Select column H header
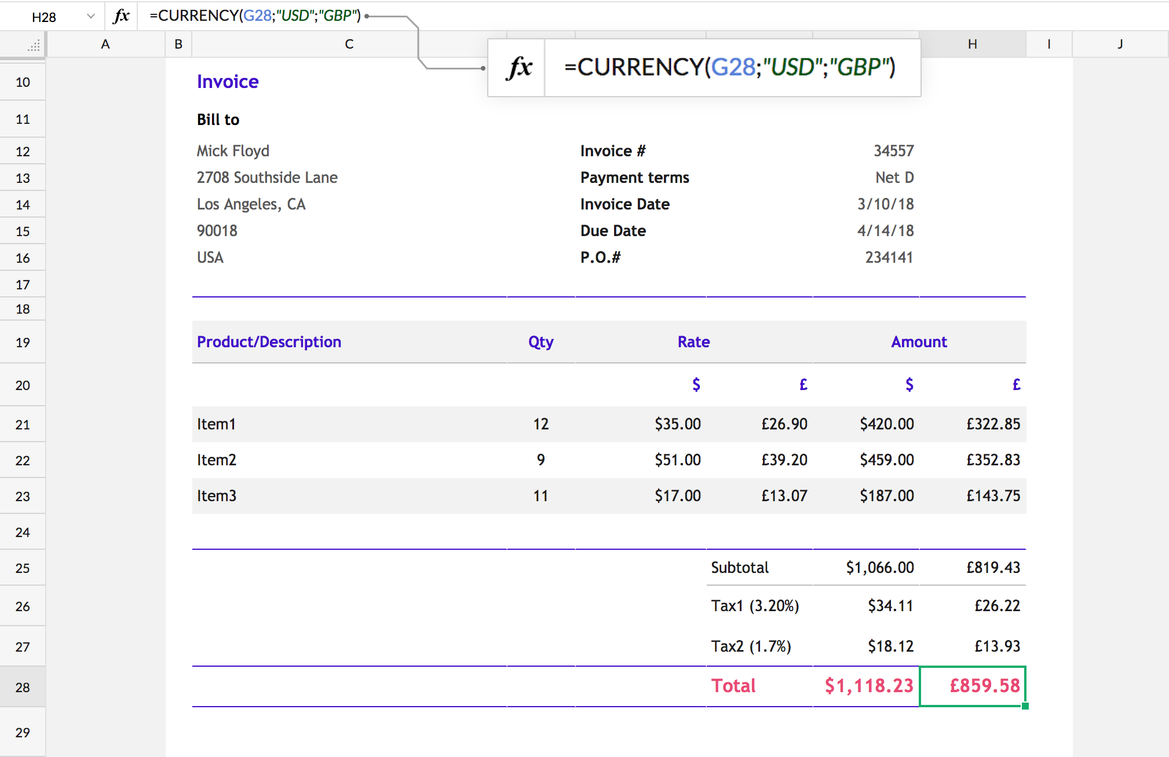1169x757 pixels. pyautogui.click(x=972, y=44)
